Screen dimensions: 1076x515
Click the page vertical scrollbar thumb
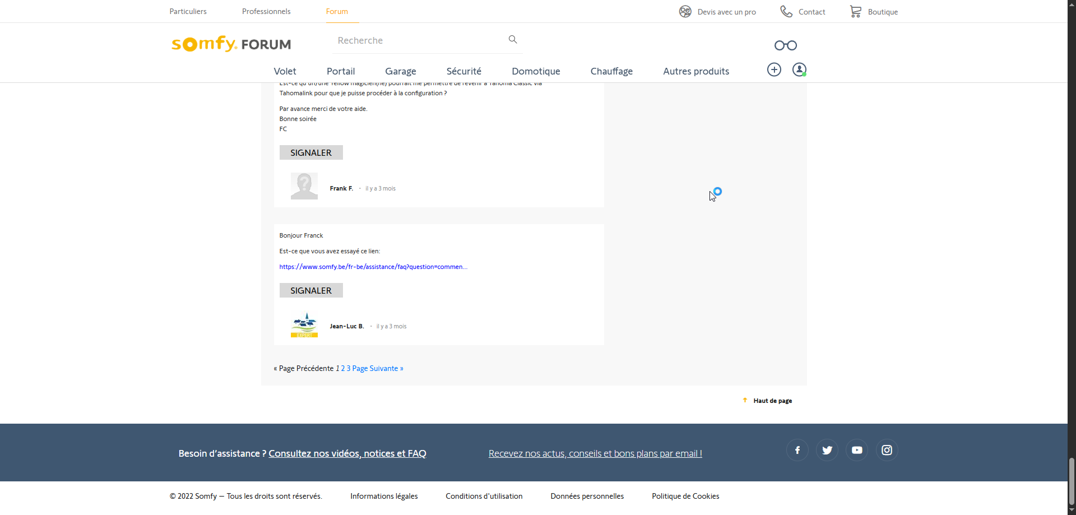[1072, 481]
